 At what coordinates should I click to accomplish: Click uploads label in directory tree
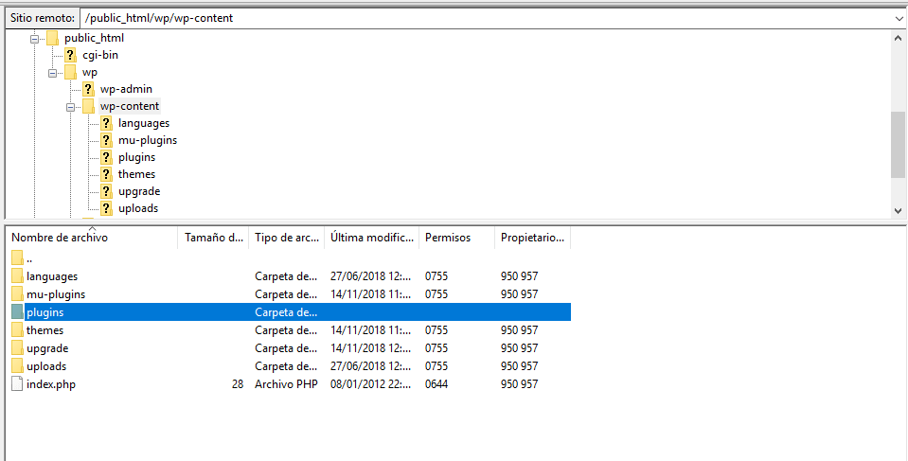[138, 208]
